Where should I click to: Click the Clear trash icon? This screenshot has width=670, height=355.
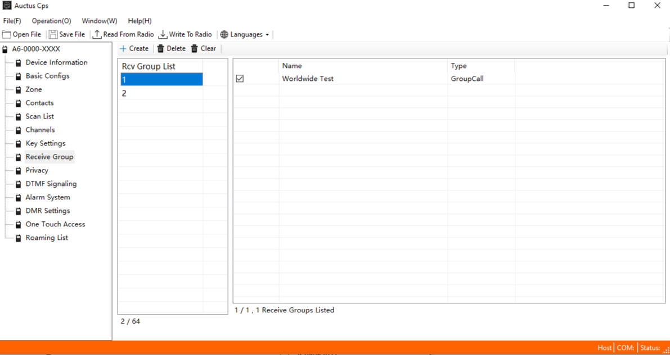[195, 49]
